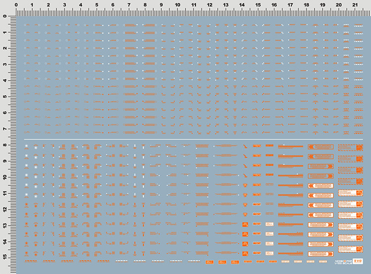Select number 14 on the top ruler
The width and height of the screenshot is (371, 274).
tap(242, 5)
